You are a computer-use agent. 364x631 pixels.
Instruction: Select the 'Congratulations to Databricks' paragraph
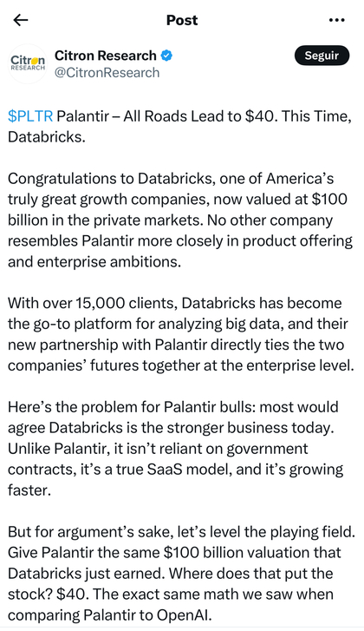180,220
